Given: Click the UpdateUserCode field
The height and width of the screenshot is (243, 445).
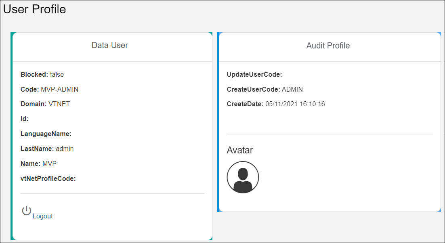Looking at the screenshot, I should [x=252, y=74].
